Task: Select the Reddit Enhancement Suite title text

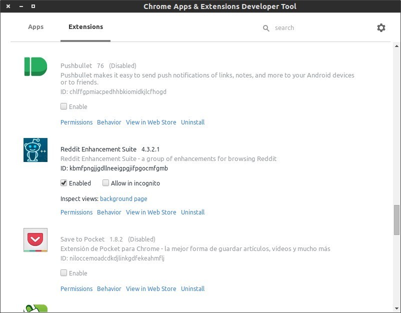Action: (98, 149)
